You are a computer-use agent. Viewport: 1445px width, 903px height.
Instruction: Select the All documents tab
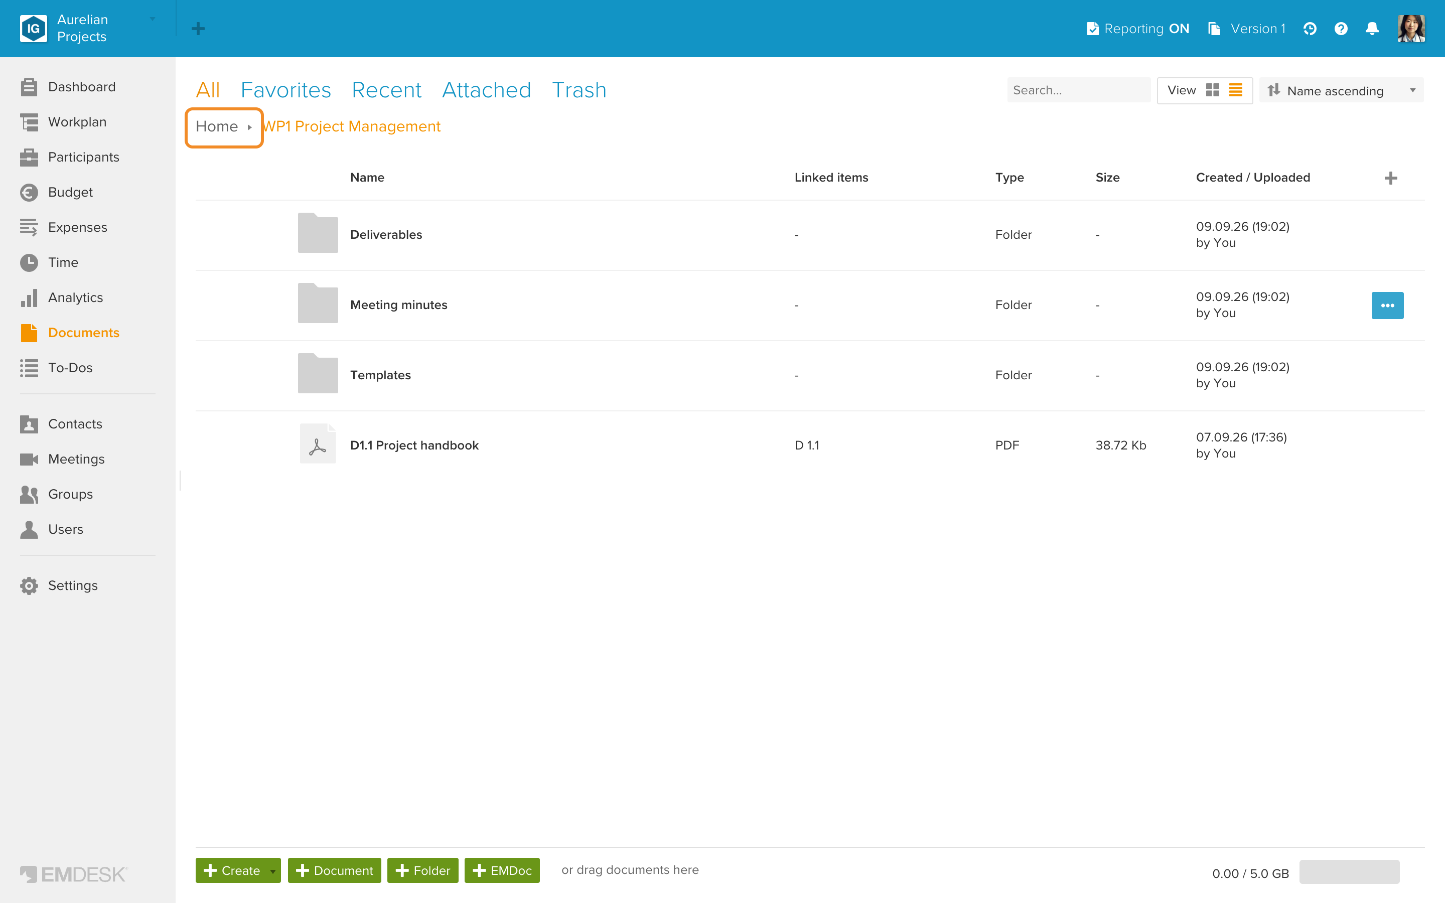[x=208, y=90]
